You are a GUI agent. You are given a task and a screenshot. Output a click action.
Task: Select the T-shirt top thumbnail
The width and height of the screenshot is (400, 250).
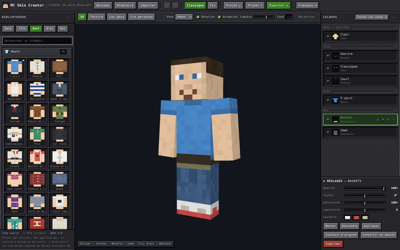[15, 69]
